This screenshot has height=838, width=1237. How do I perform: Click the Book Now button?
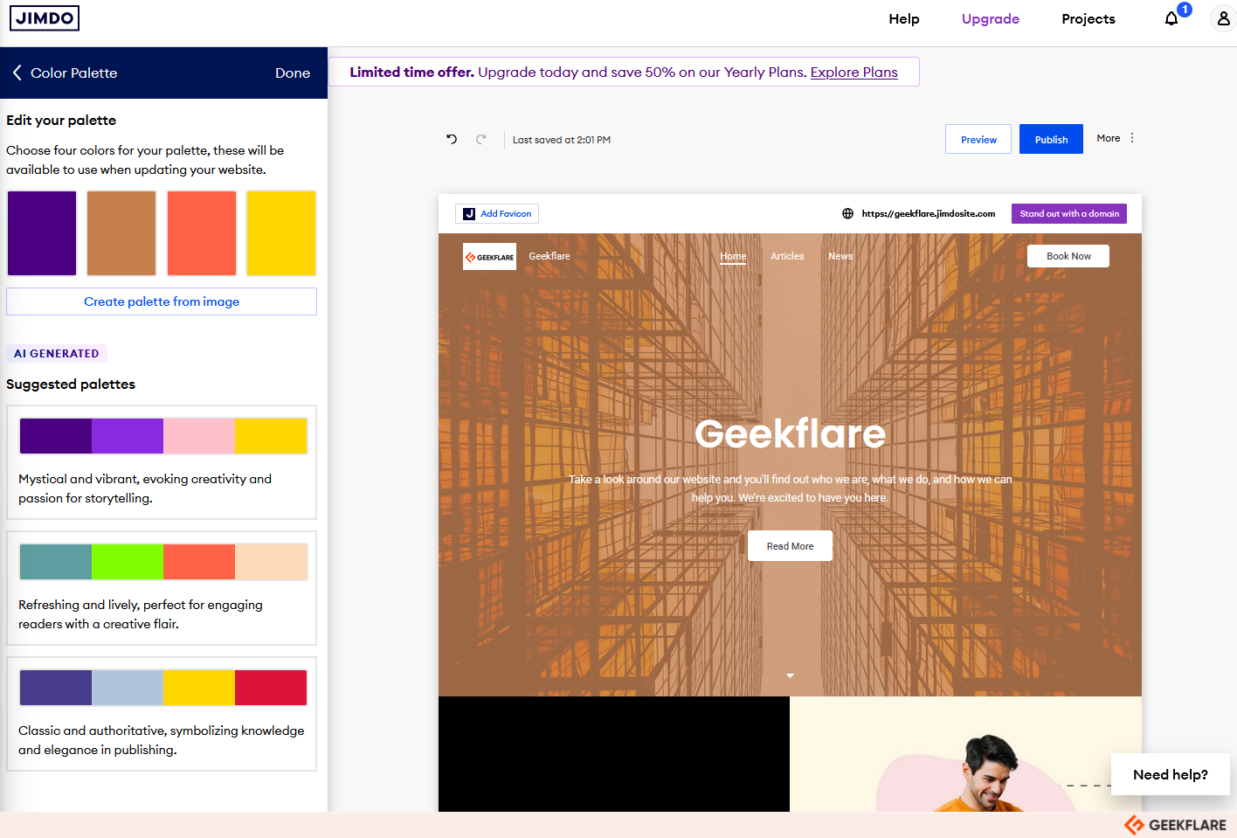click(1068, 256)
